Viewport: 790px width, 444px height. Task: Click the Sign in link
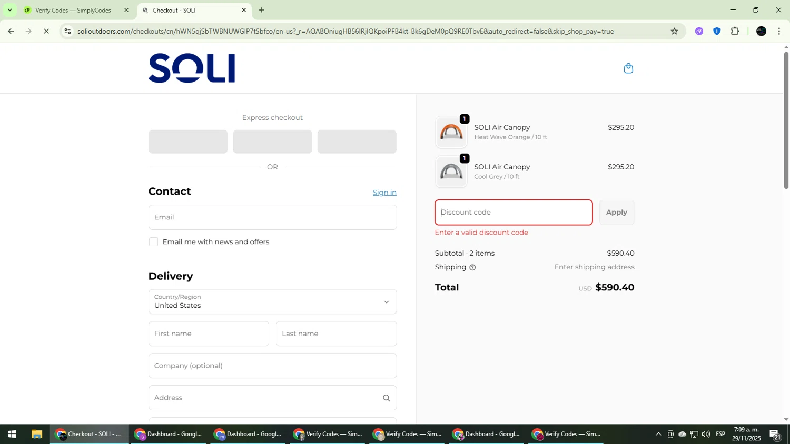point(384,193)
